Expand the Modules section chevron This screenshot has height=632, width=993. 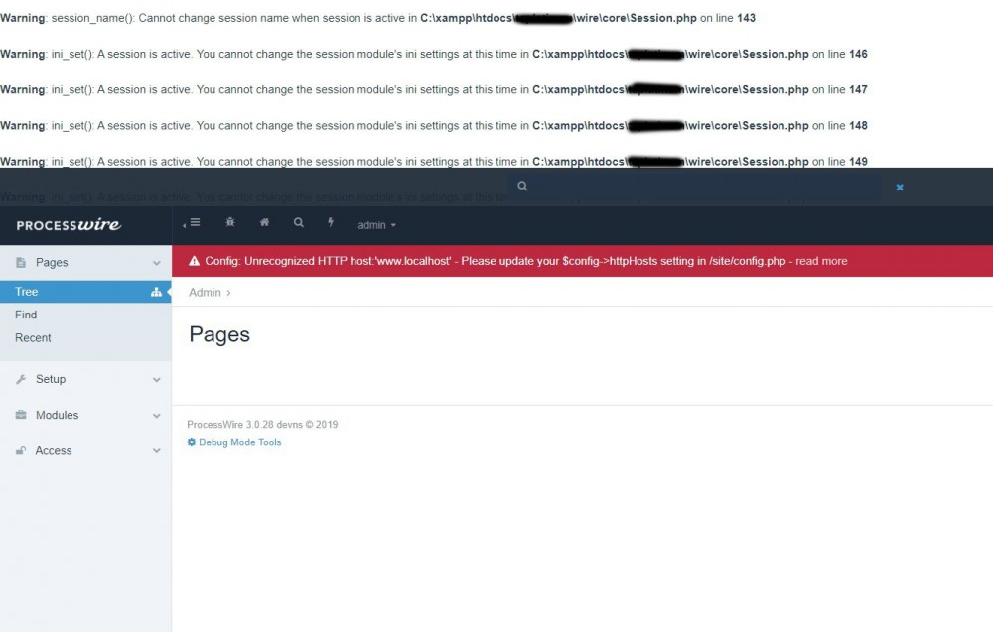pos(156,415)
